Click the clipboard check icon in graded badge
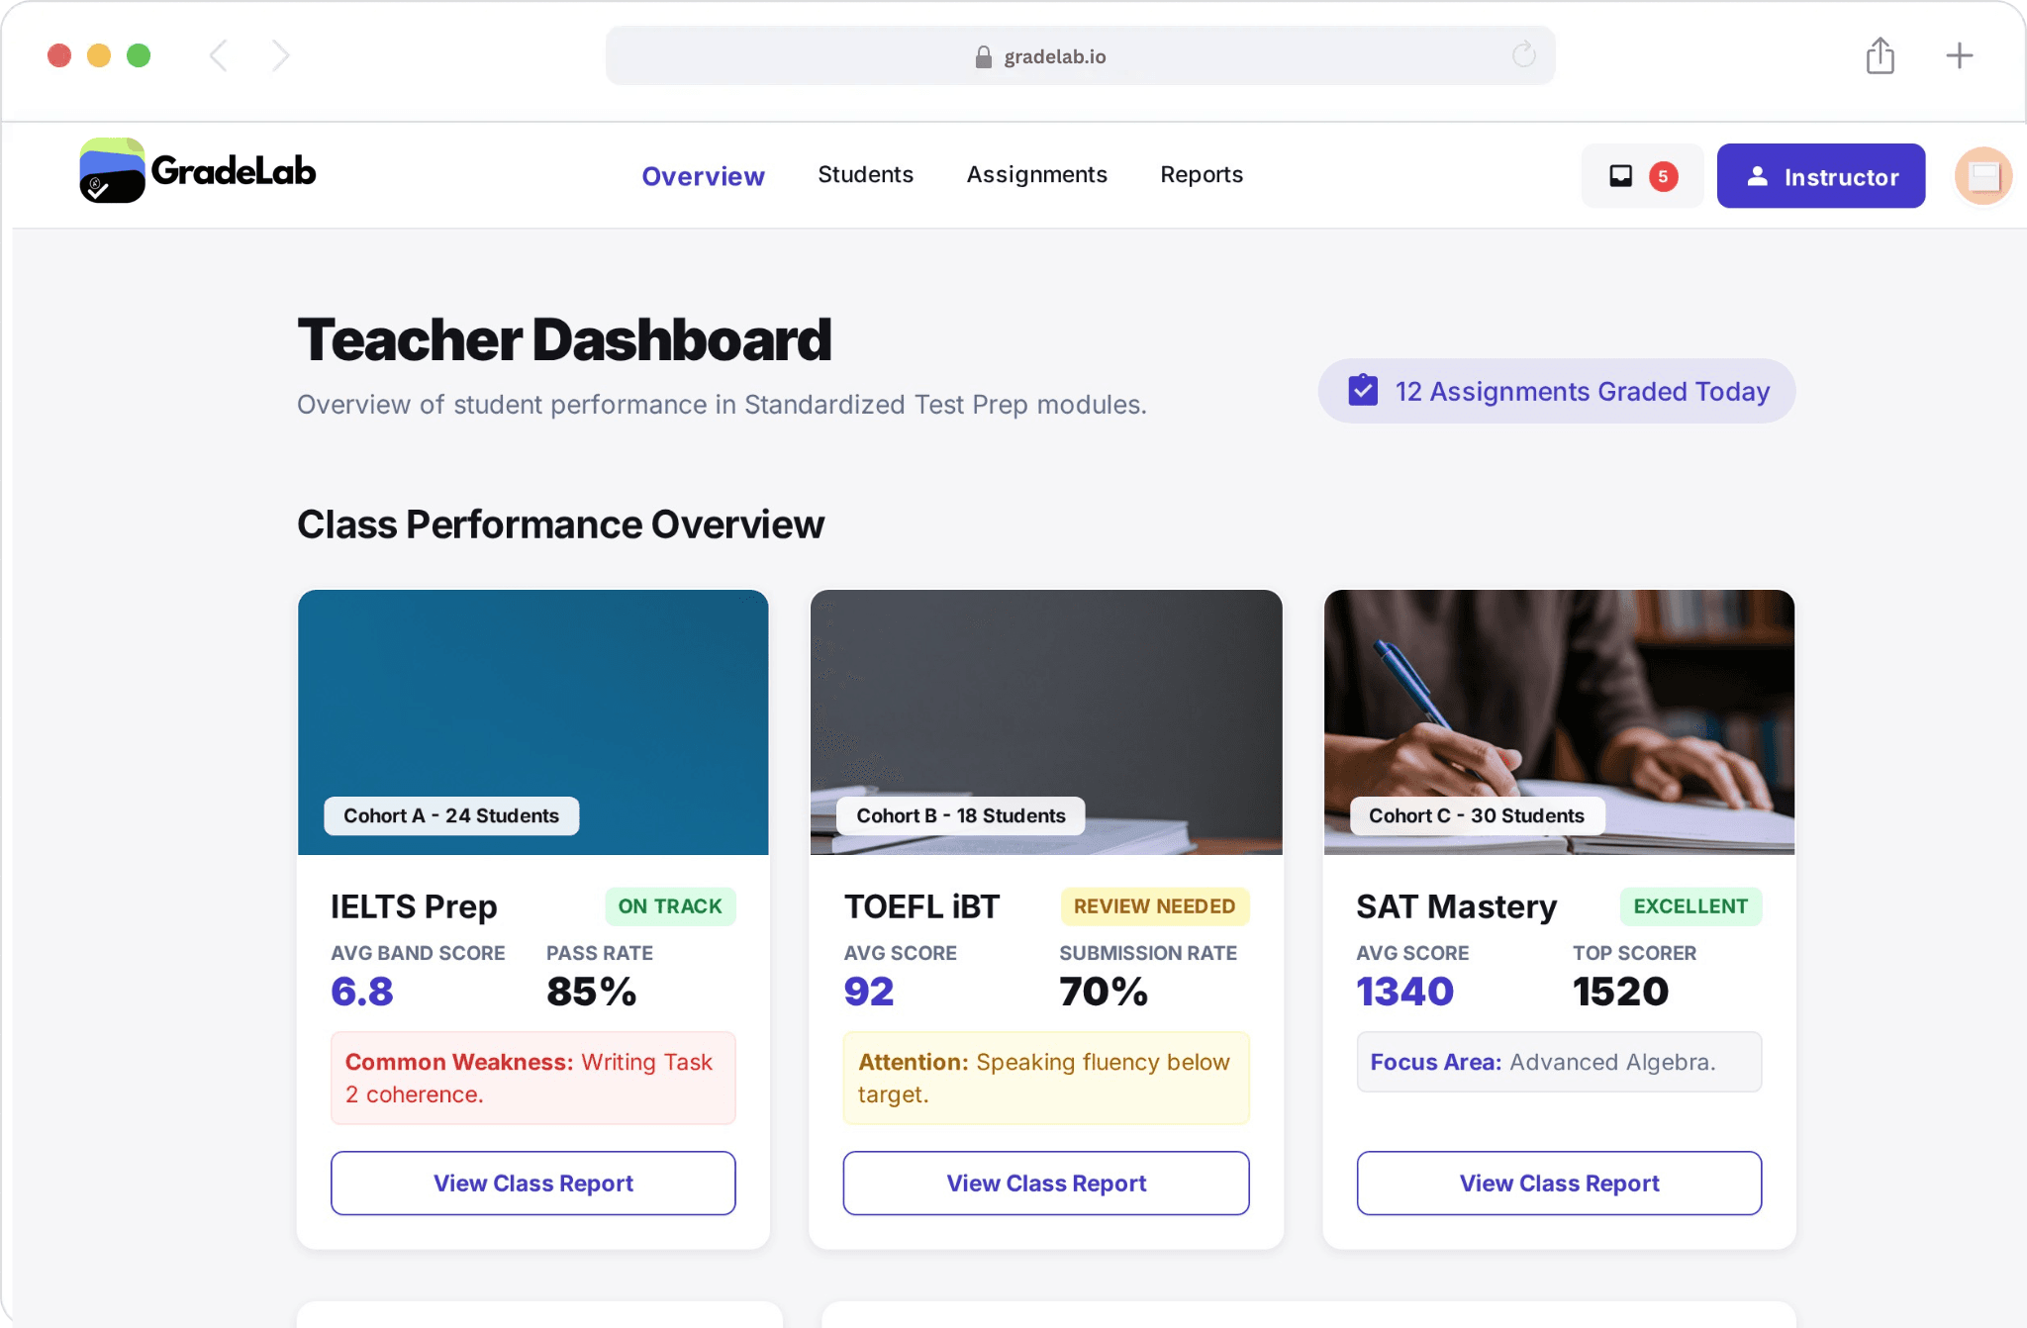 (x=1363, y=391)
